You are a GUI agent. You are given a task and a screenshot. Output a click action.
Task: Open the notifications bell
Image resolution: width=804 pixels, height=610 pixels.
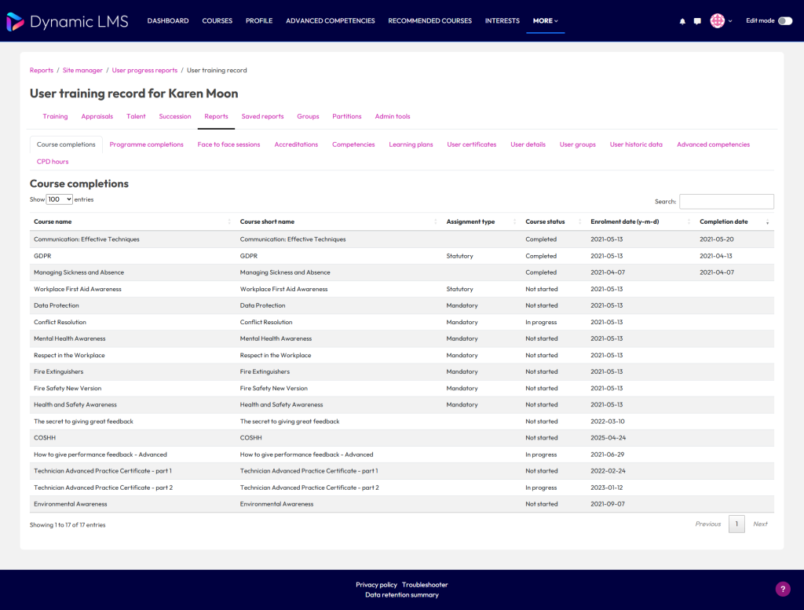(682, 21)
